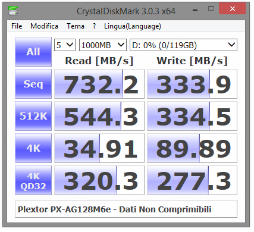Select the Seq read result 732.2
This screenshot has width=254, height=232.
click(99, 84)
